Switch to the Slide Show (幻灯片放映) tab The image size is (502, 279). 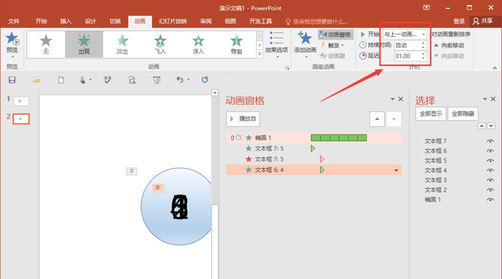click(x=173, y=21)
